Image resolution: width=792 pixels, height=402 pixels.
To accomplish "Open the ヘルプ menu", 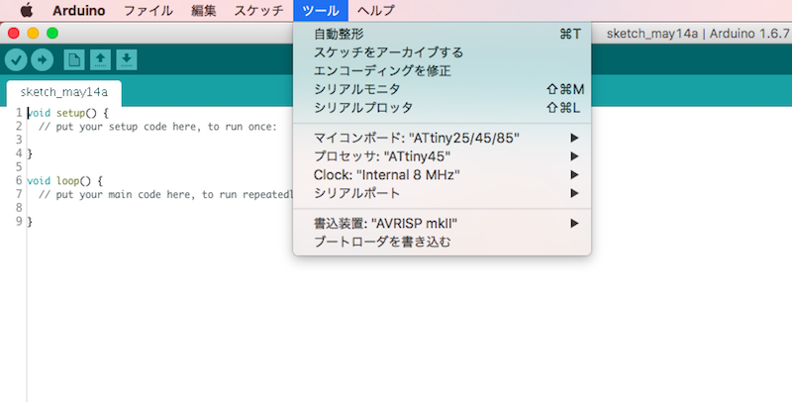I will point(376,11).
